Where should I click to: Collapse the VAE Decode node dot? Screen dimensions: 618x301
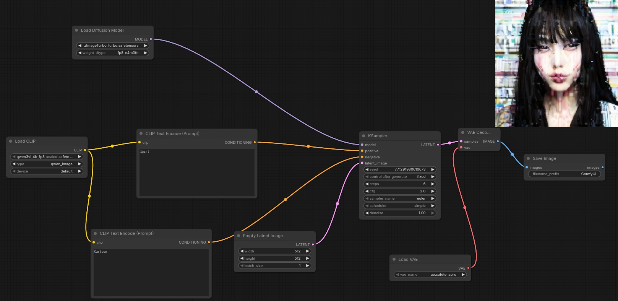[463, 132]
